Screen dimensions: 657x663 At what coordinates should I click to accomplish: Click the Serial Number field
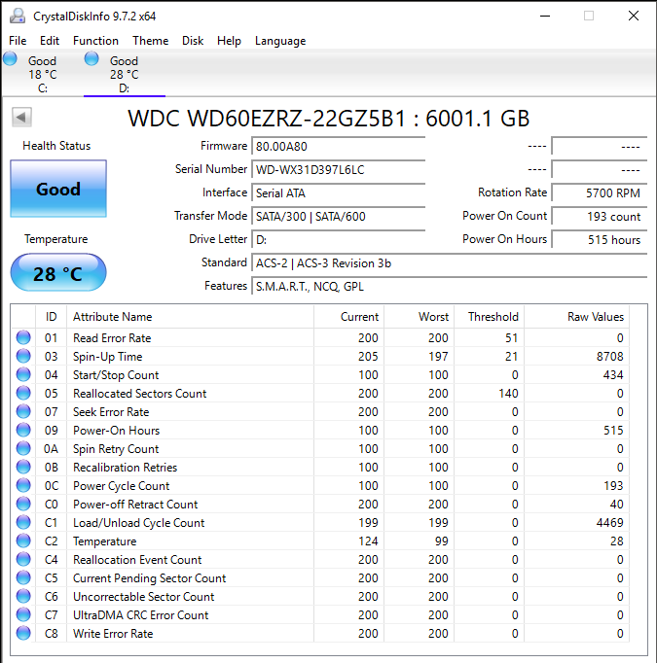(x=339, y=170)
